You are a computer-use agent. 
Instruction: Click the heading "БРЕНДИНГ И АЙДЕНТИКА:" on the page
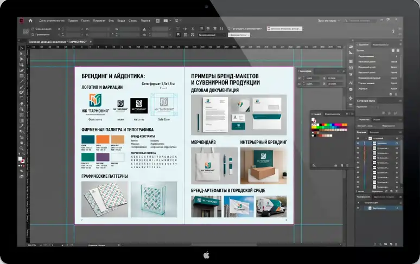[113, 76]
